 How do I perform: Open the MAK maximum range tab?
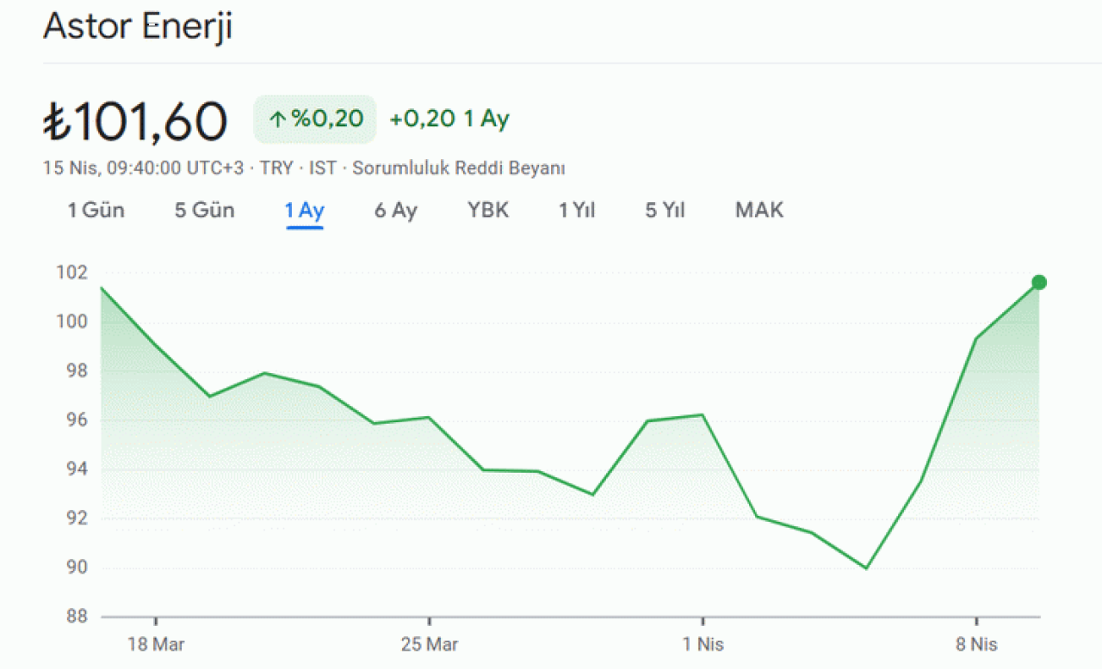point(759,211)
